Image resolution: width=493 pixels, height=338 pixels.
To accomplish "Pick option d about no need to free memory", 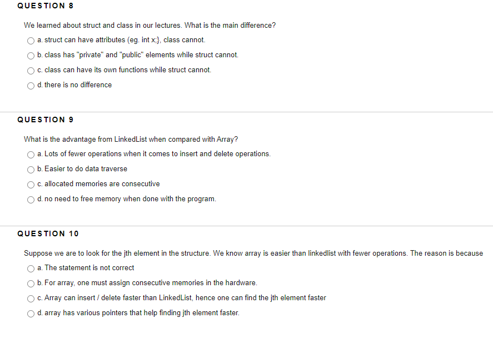I will coord(31,199).
